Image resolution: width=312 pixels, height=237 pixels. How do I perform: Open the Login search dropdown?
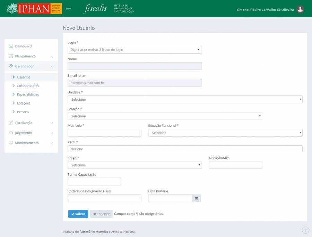[135, 50]
